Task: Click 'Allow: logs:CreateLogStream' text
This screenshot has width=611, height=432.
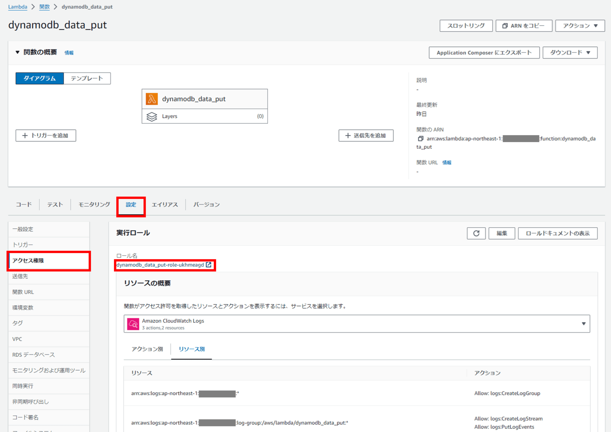Action: pos(508,419)
